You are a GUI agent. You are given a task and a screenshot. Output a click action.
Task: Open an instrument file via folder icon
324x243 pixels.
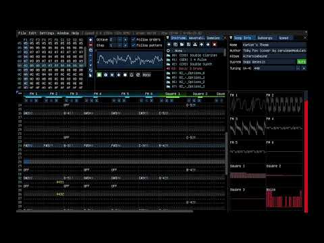point(182,45)
